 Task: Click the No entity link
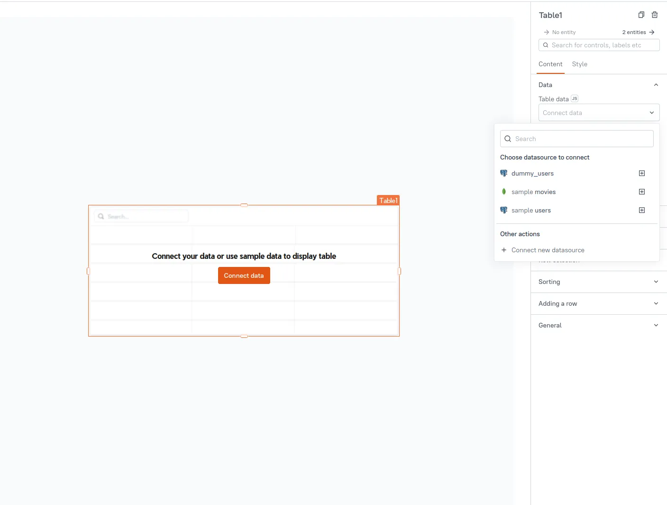tap(559, 32)
